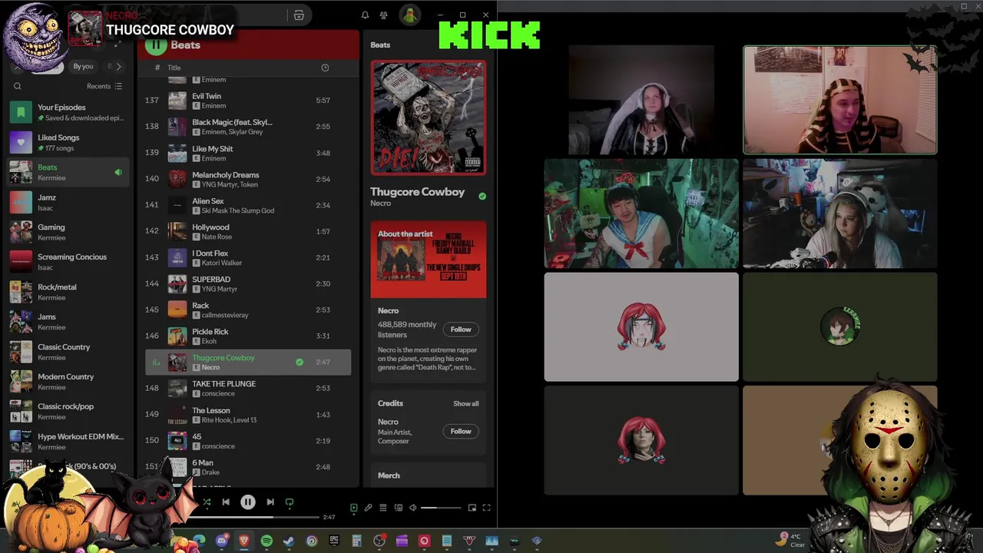Open the Gaming playlist
Viewport: 983px width, 553px height.
pos(69,232)
